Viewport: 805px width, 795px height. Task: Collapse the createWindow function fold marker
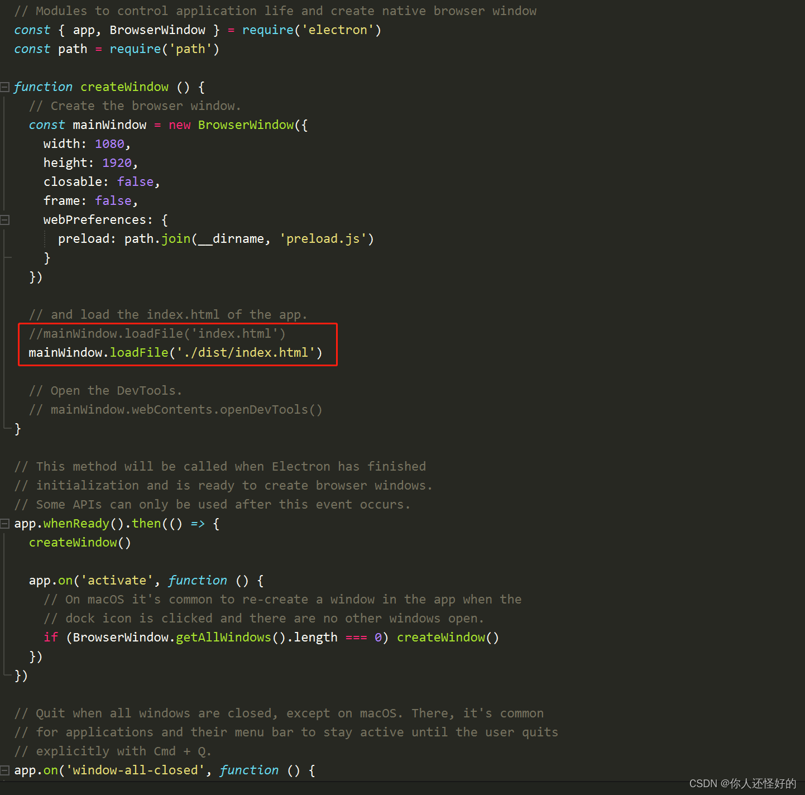(x=5, y=87)
